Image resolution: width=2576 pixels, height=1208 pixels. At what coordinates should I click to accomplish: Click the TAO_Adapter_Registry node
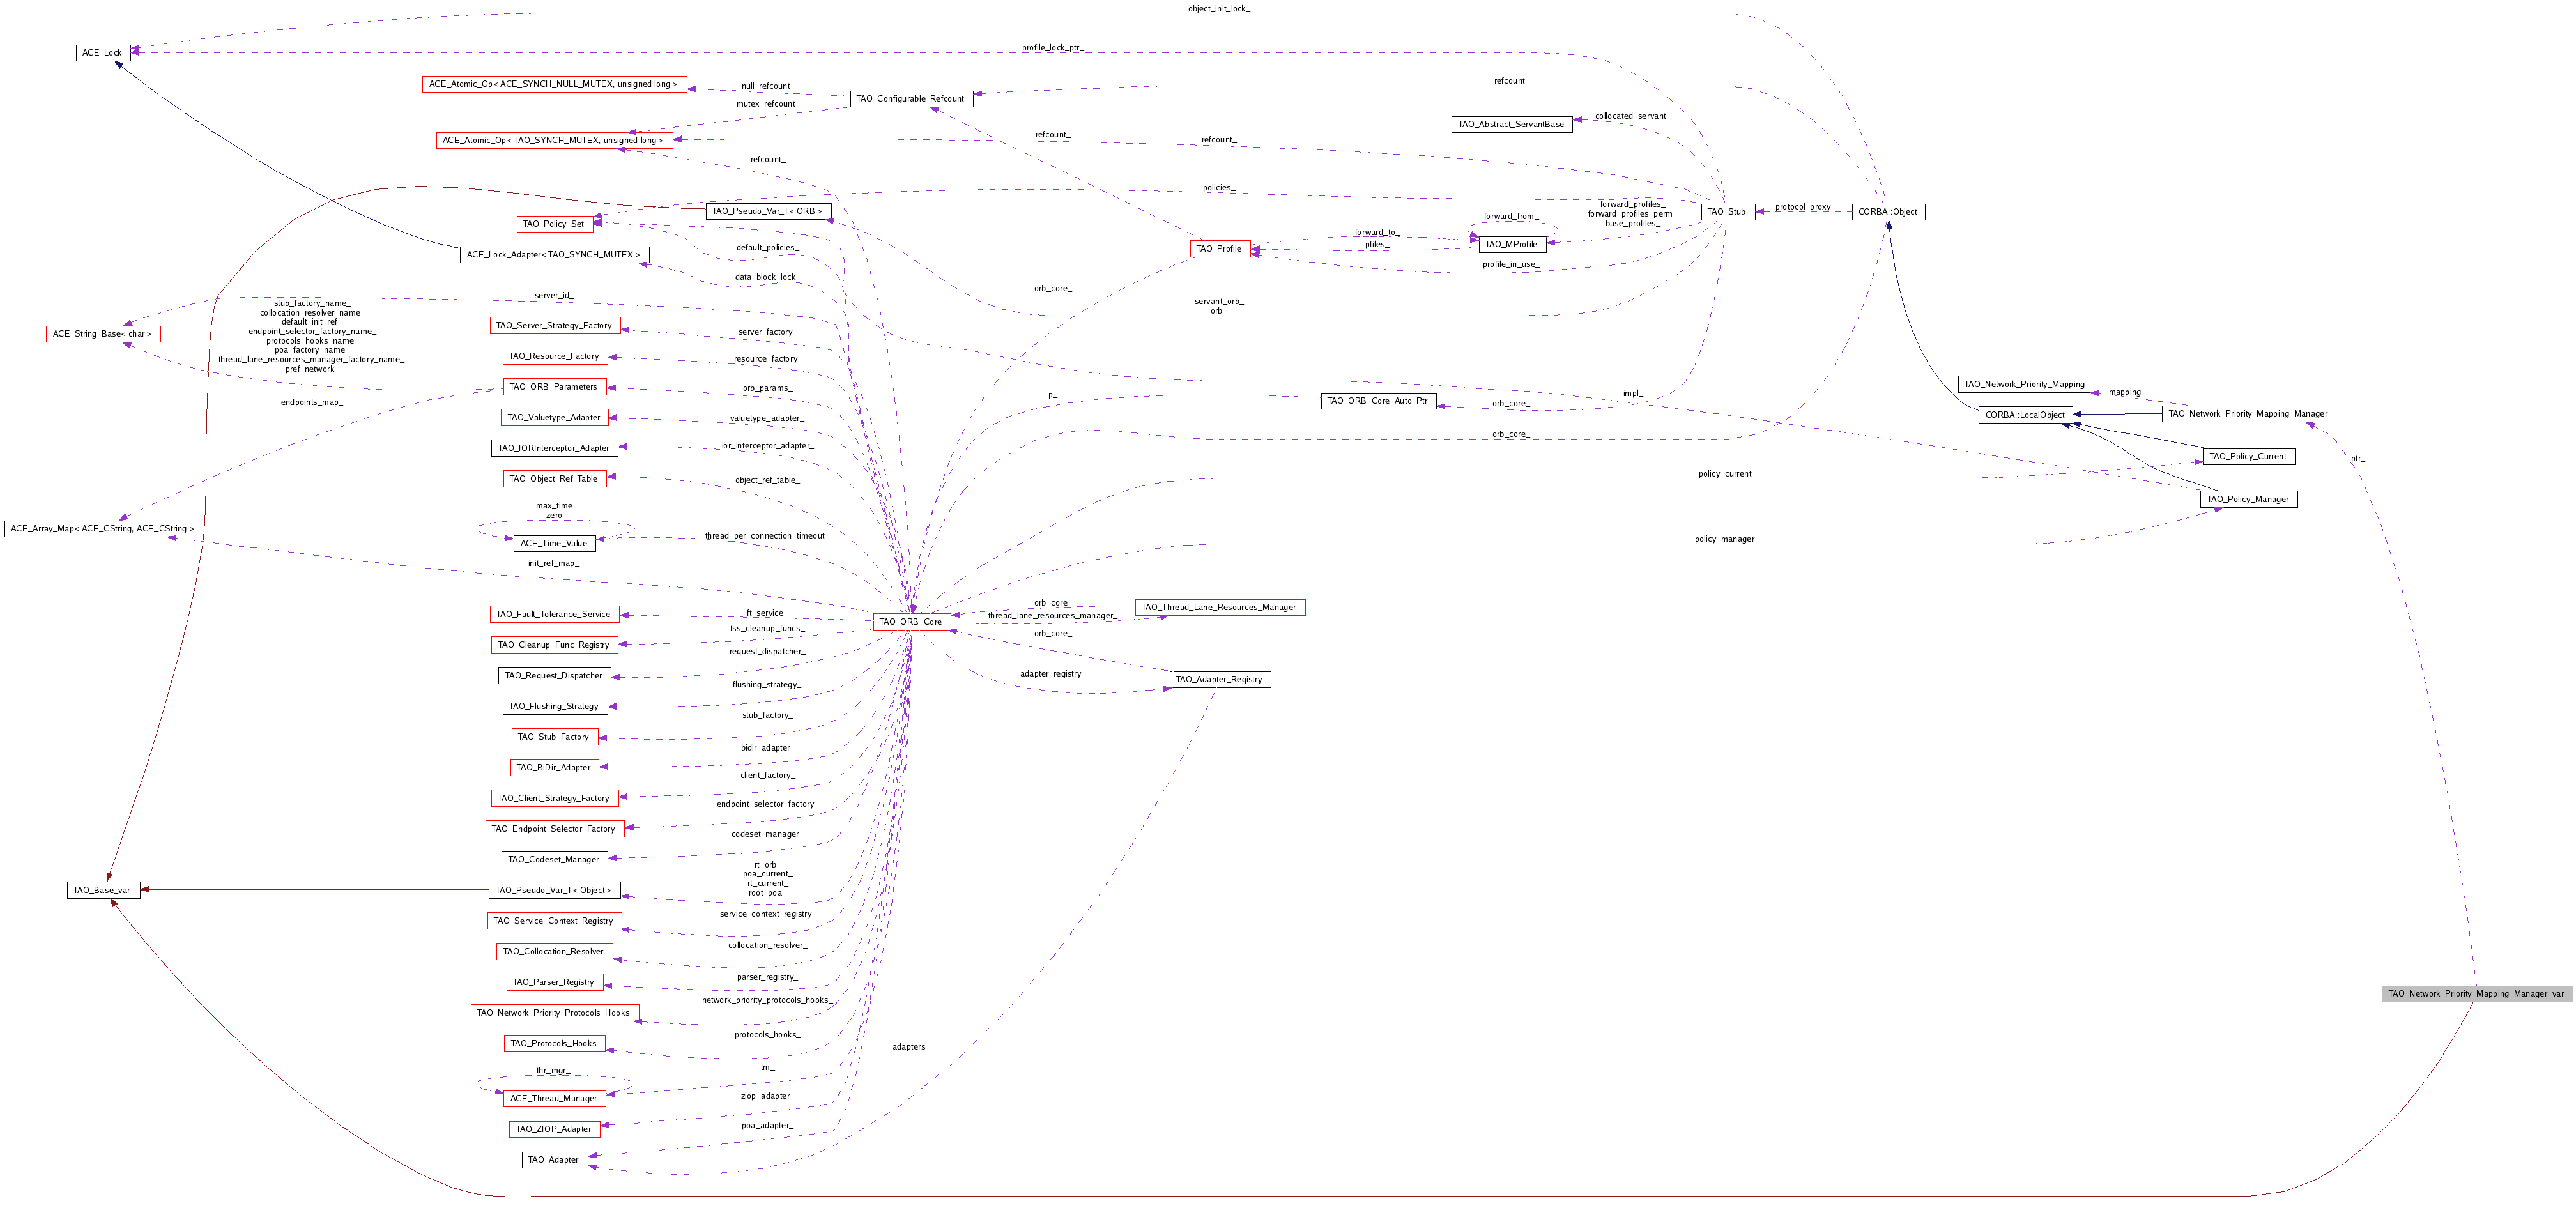click(1219, 680)
